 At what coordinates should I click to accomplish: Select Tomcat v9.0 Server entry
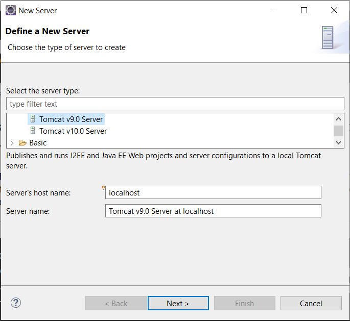point(71,119)
